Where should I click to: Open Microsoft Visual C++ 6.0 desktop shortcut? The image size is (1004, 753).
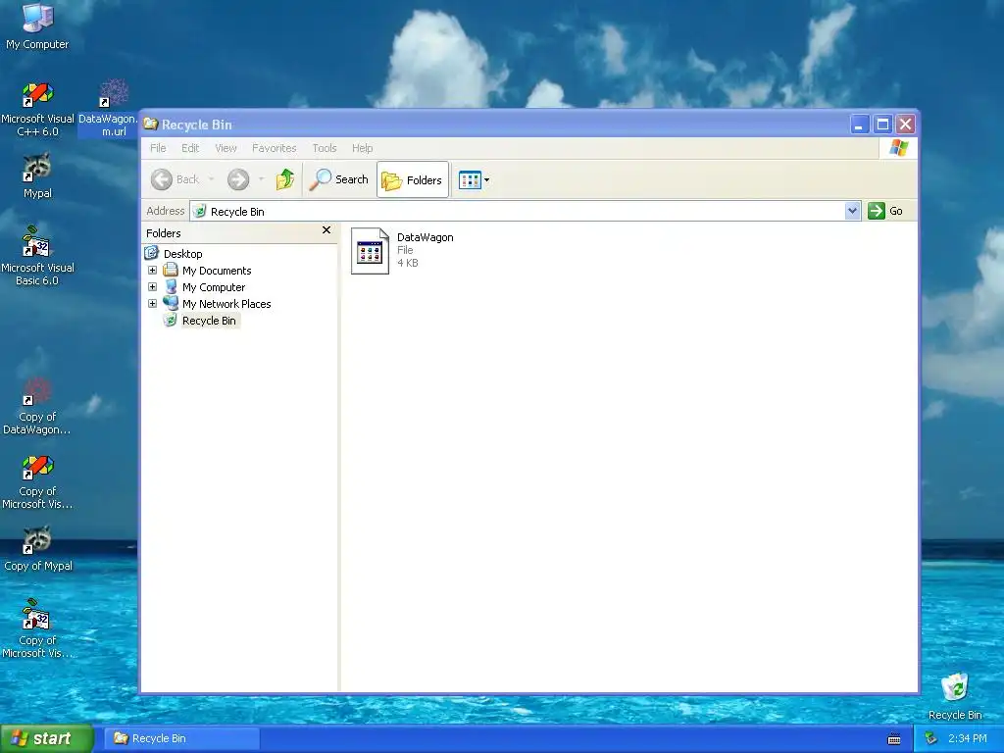click(x=37, y=109)
